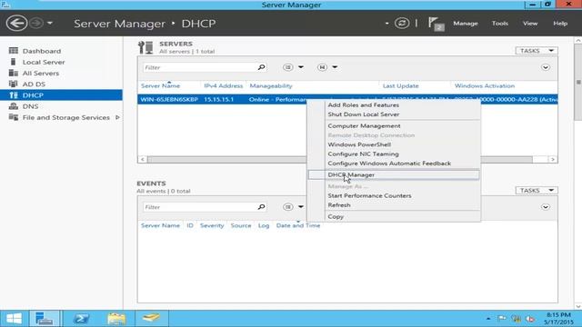Select File and Storage Services

[x=66, y=117]
